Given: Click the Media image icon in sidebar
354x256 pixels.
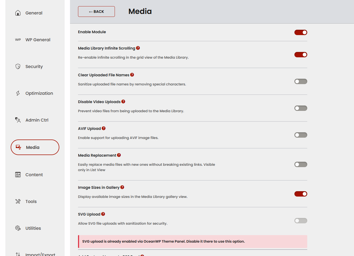Looking at the screenshot, I should [18, 147].
